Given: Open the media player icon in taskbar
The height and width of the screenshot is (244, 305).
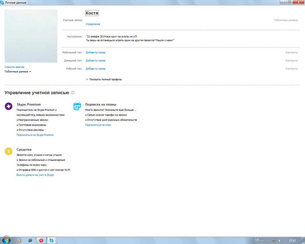Looking at the screenshot, I should coord(19,240).
